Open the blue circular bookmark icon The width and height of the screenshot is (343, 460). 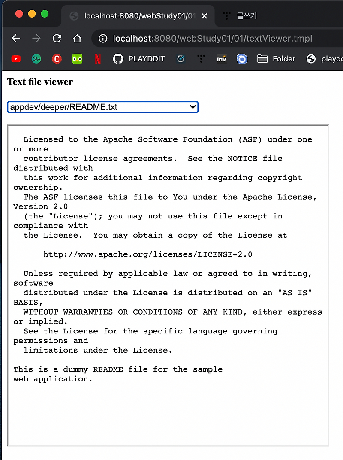[x=242, y=59]
